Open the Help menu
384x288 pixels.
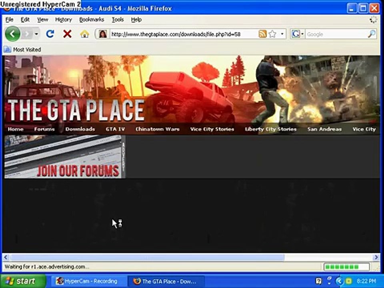(x=136, y=20)
